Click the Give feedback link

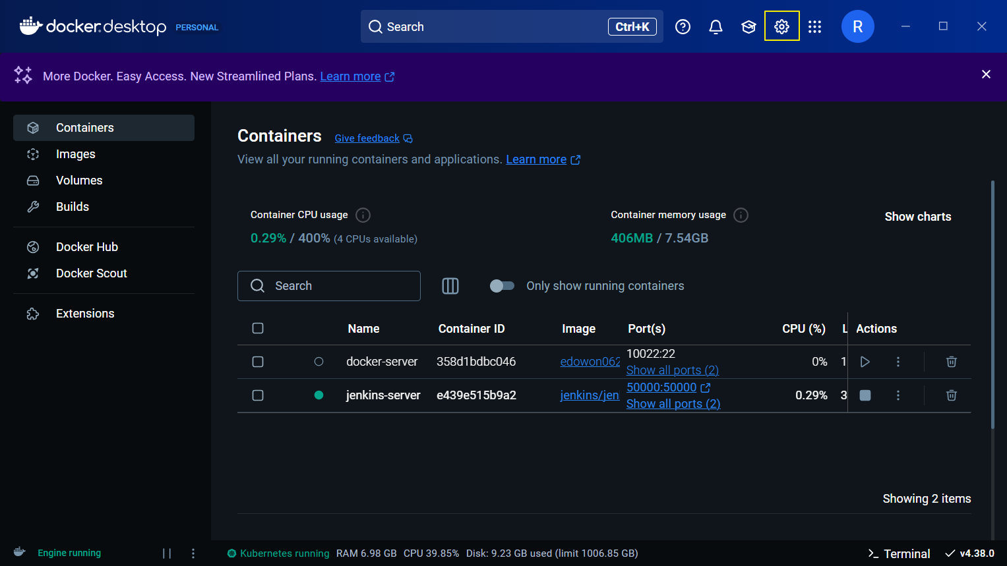click(373, 138)
